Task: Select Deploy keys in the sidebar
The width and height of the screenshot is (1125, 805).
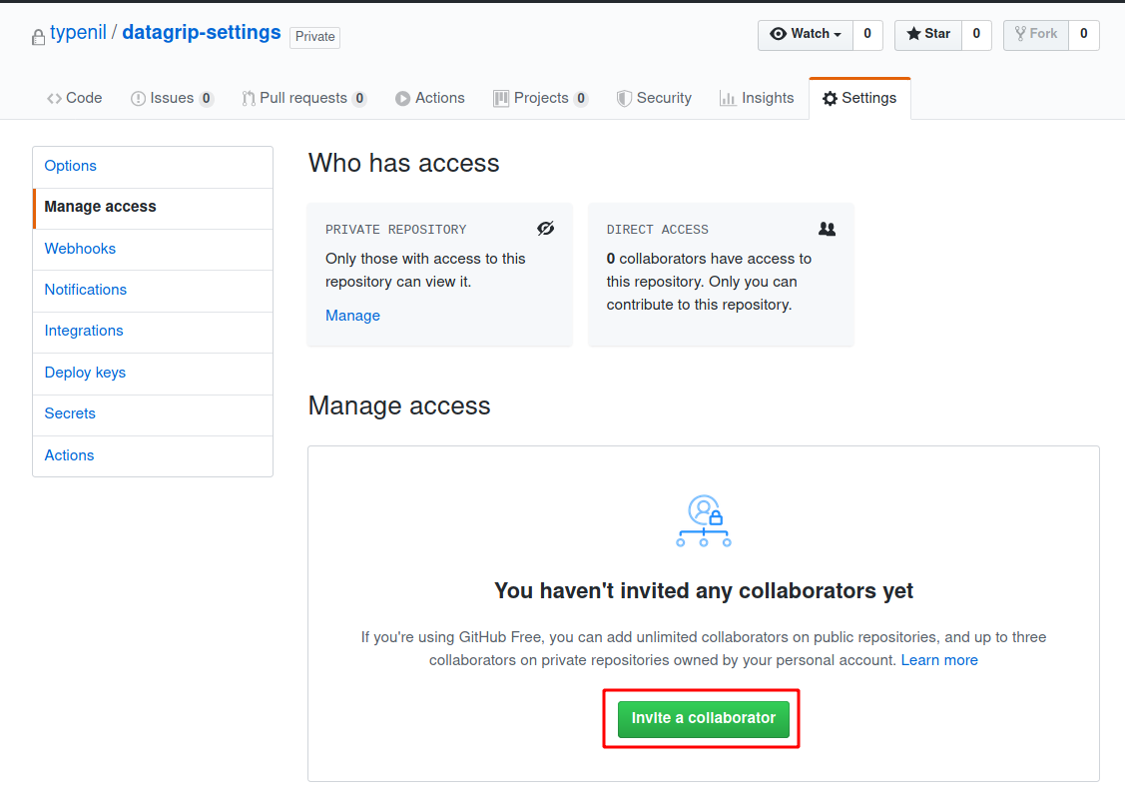Action: 85,373
